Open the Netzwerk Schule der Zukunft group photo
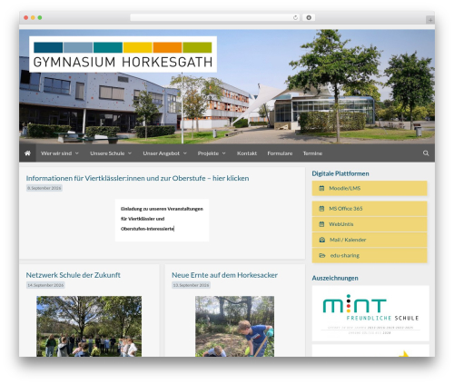Screen dimensions: 454x384 (x=89, y=326)
